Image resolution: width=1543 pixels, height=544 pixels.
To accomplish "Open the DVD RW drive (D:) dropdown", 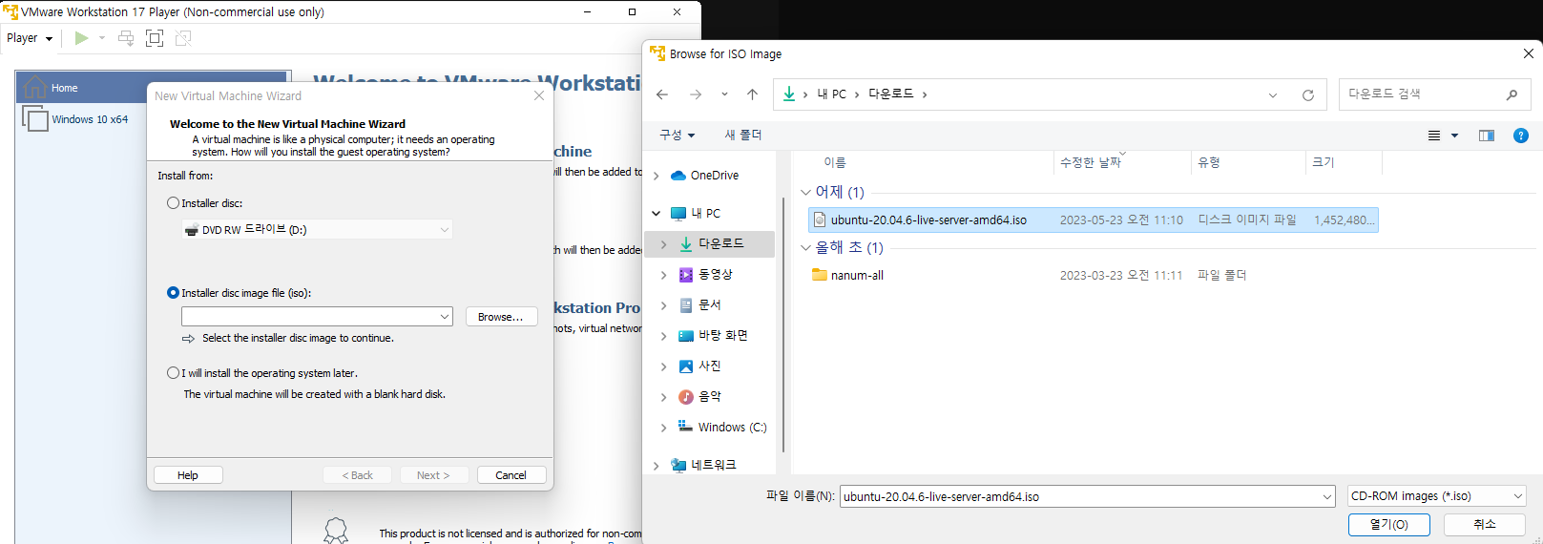I will pyautogui.click(x=317, y=229).
